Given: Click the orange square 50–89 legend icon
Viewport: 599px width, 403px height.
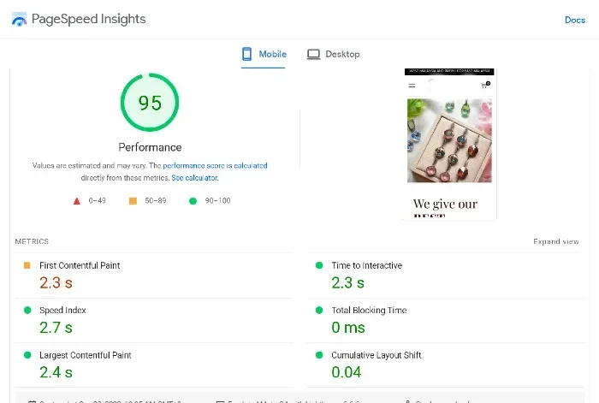Looking at the screenshot, I should (x=133, y=201).
